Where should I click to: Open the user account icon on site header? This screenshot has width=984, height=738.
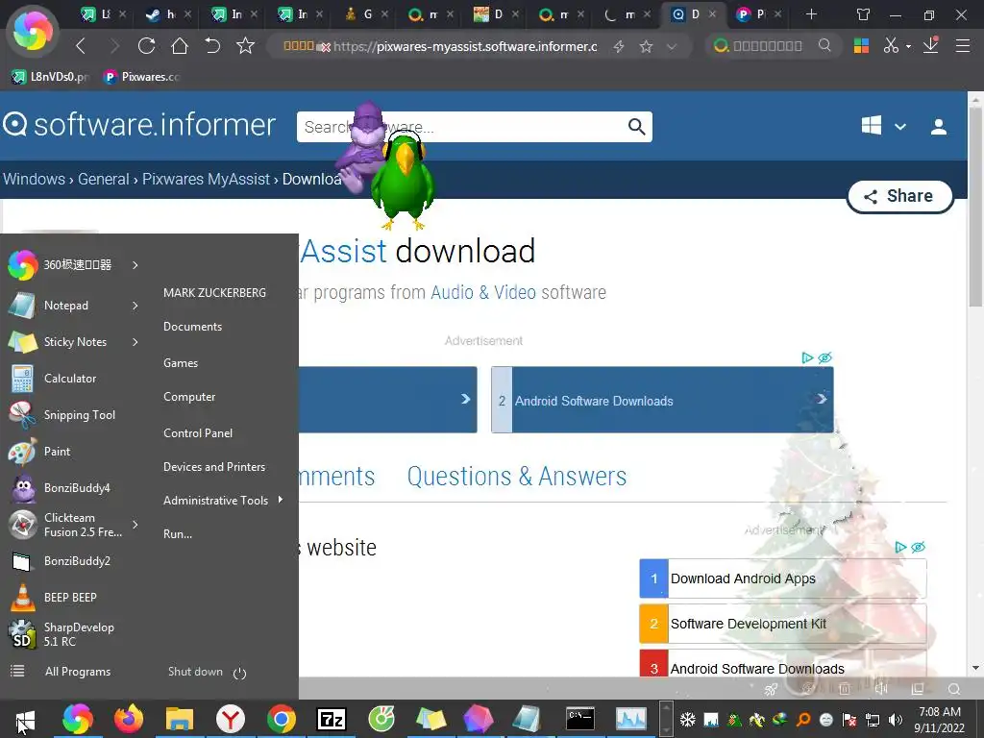tap(938, 127)
